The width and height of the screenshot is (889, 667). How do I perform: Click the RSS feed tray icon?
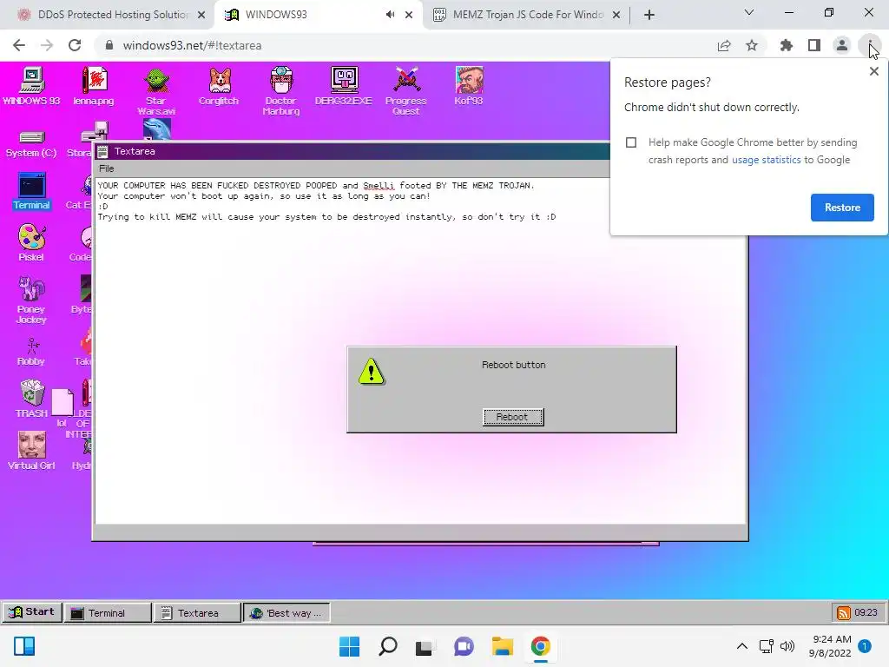click(x=844, y=612)
